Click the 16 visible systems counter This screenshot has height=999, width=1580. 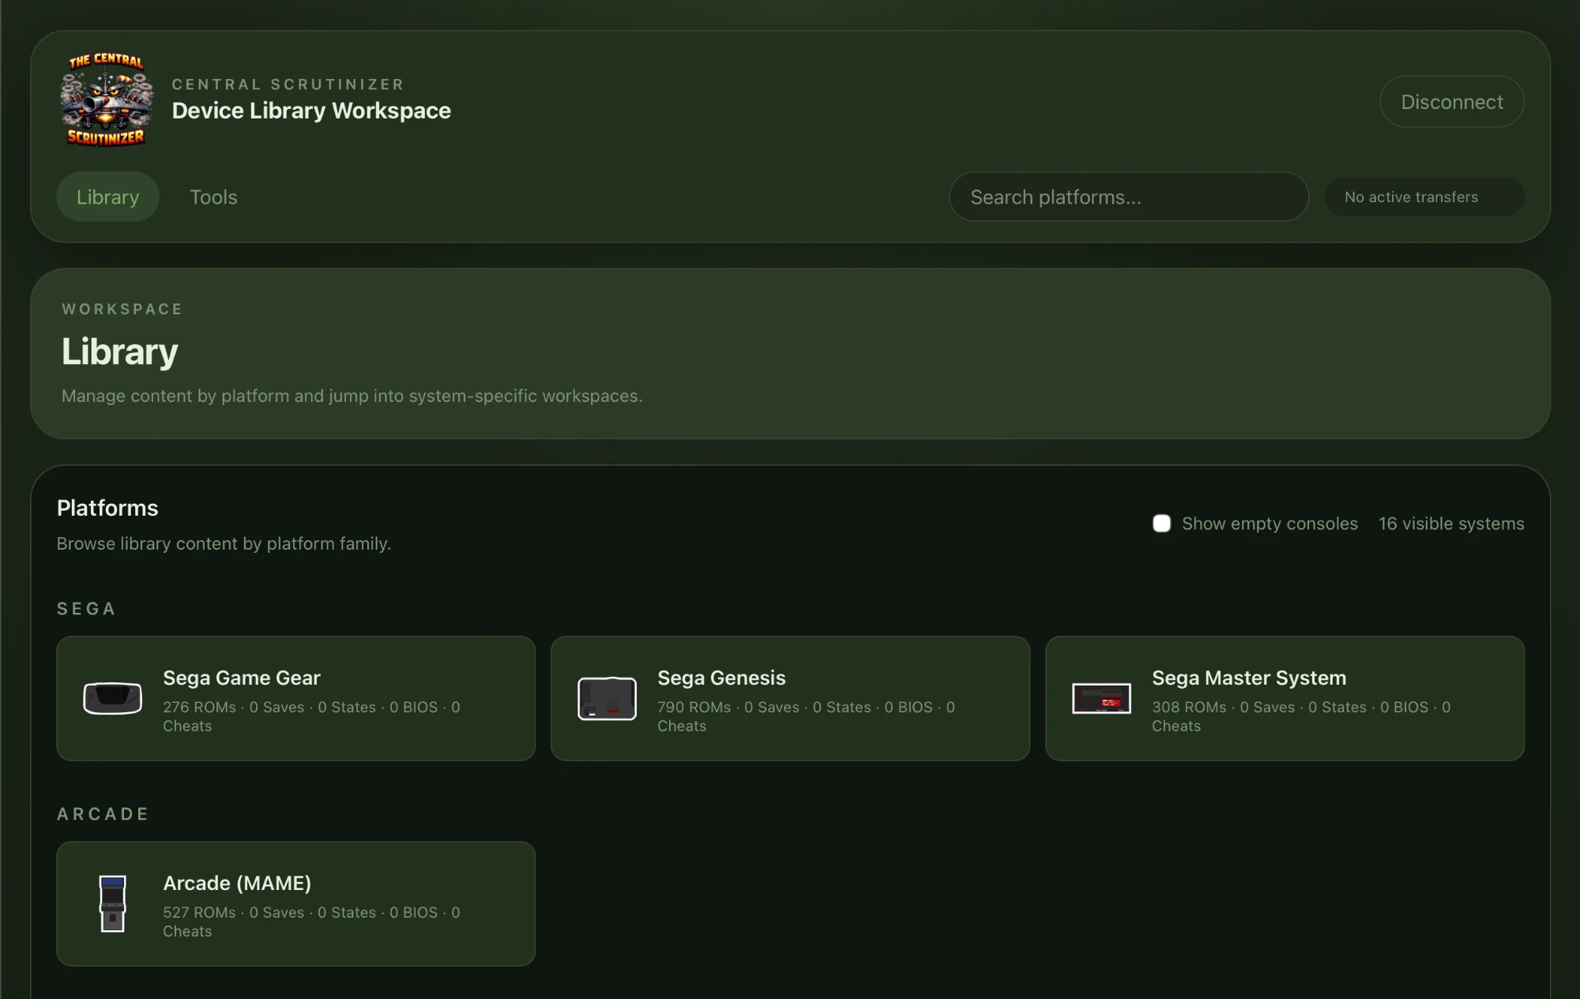pos(1451,524)
